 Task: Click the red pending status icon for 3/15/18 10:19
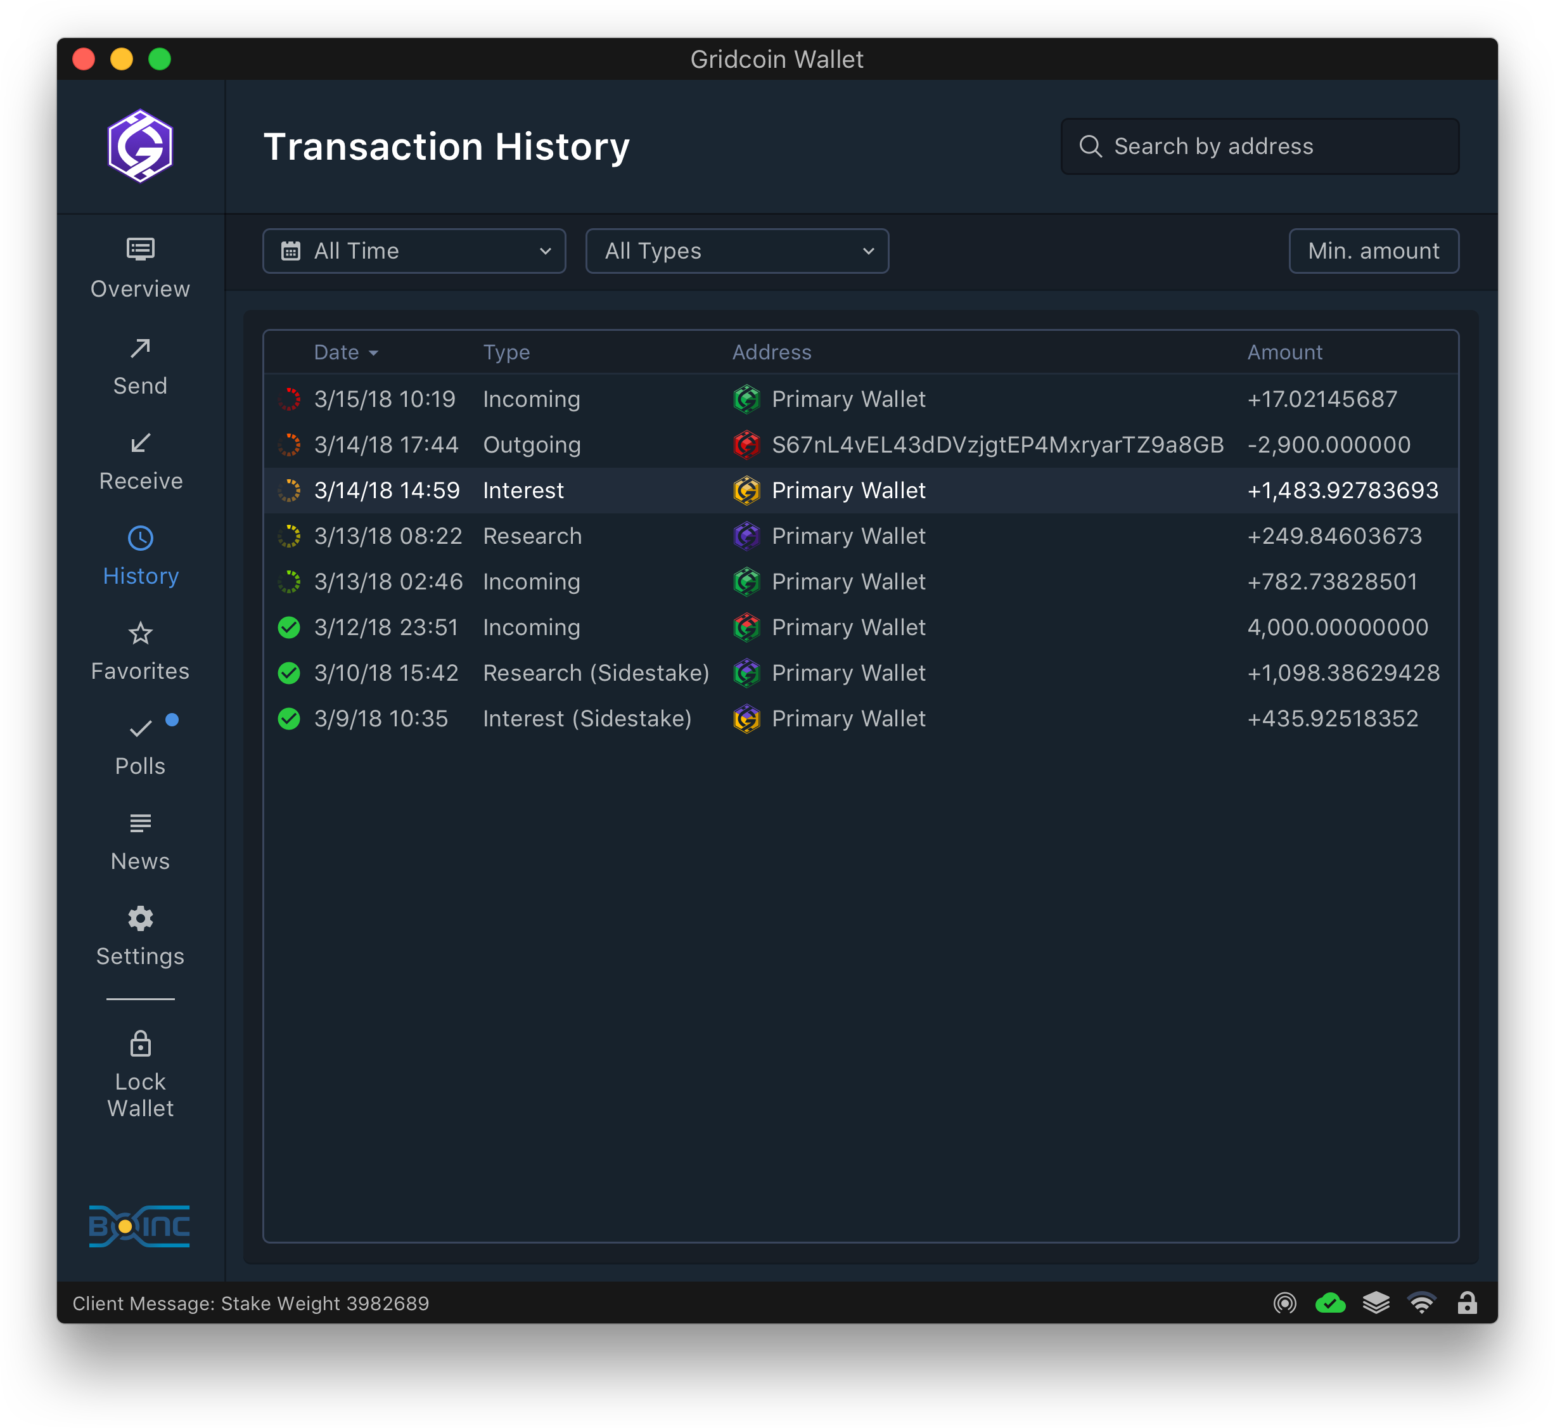tap(289, 399)
